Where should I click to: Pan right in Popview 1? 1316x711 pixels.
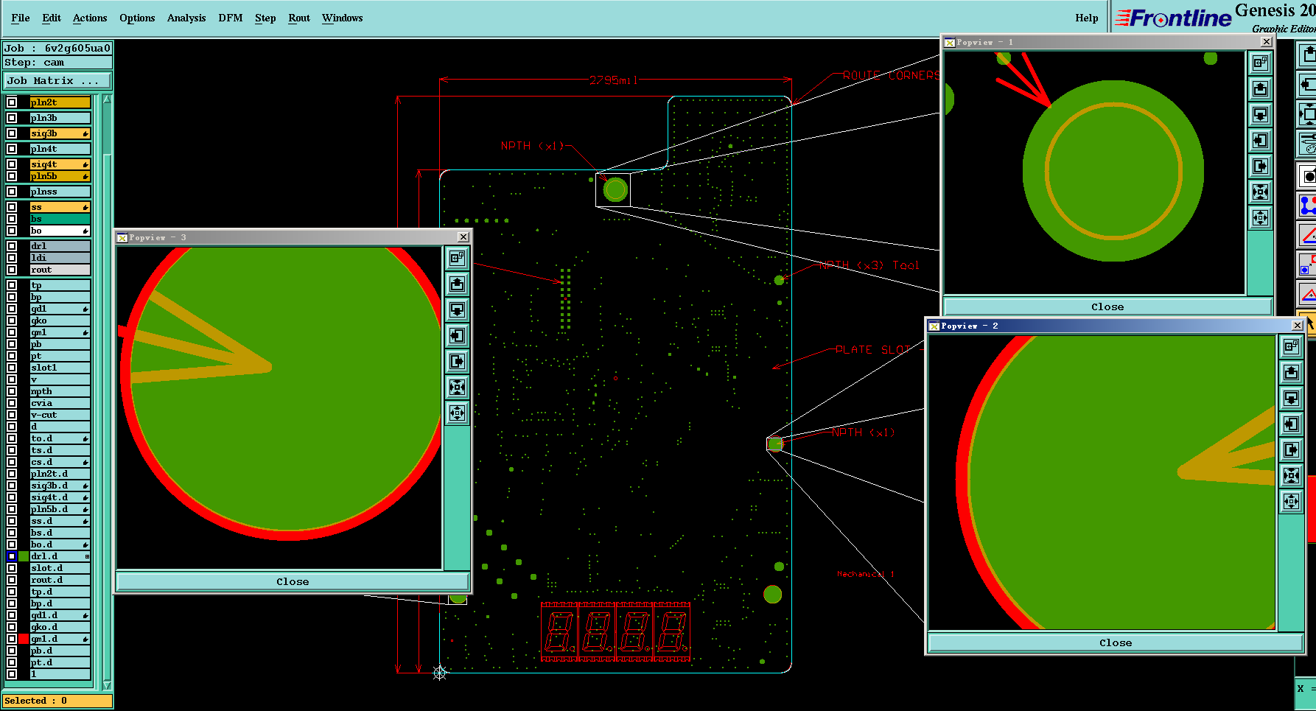1261,166
